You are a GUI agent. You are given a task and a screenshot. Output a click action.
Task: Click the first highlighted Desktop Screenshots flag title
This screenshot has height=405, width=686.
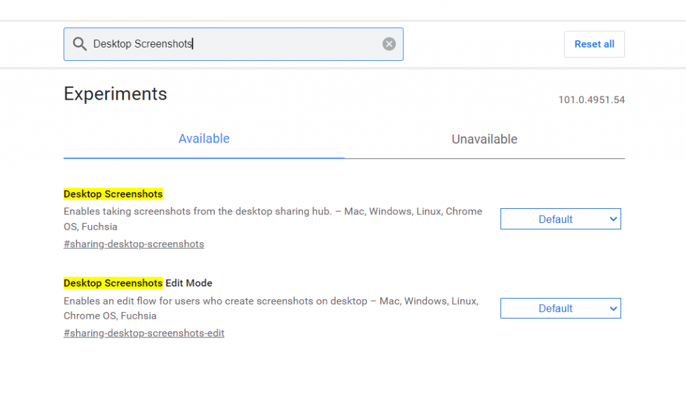[x=113, y=194]
